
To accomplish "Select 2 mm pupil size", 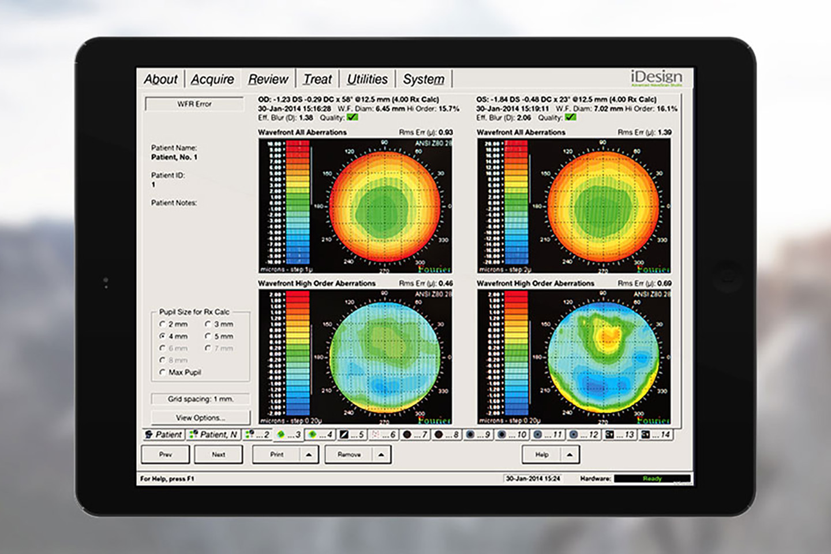I will 163,324.
